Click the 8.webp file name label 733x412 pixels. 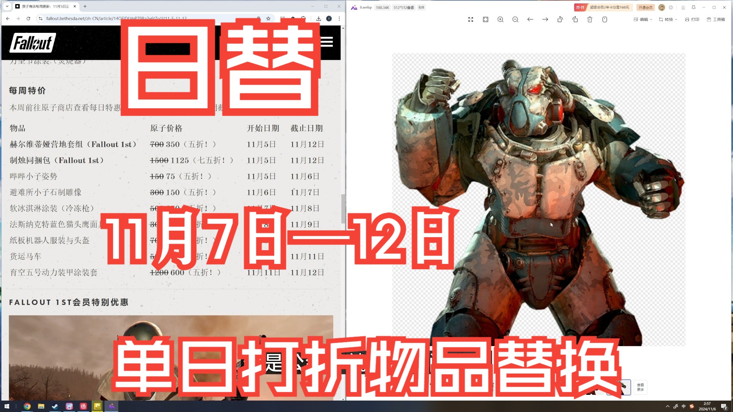365,7
